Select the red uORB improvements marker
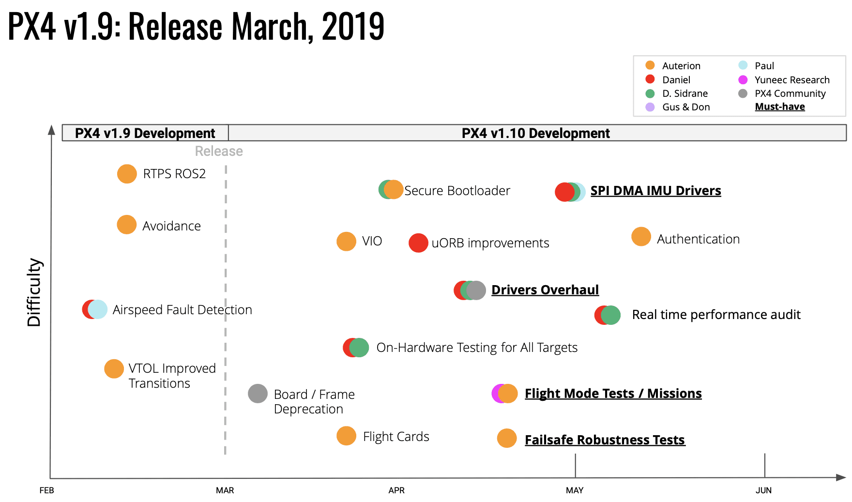Screen dimensions: 852x502 tap(418, 243)
